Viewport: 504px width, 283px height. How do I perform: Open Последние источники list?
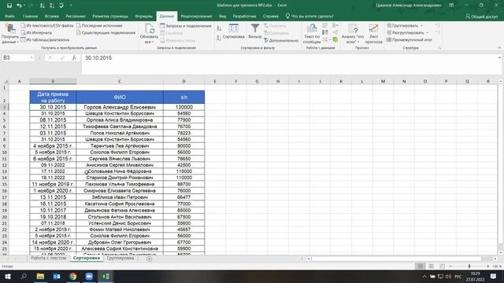(x=99, y=25)
